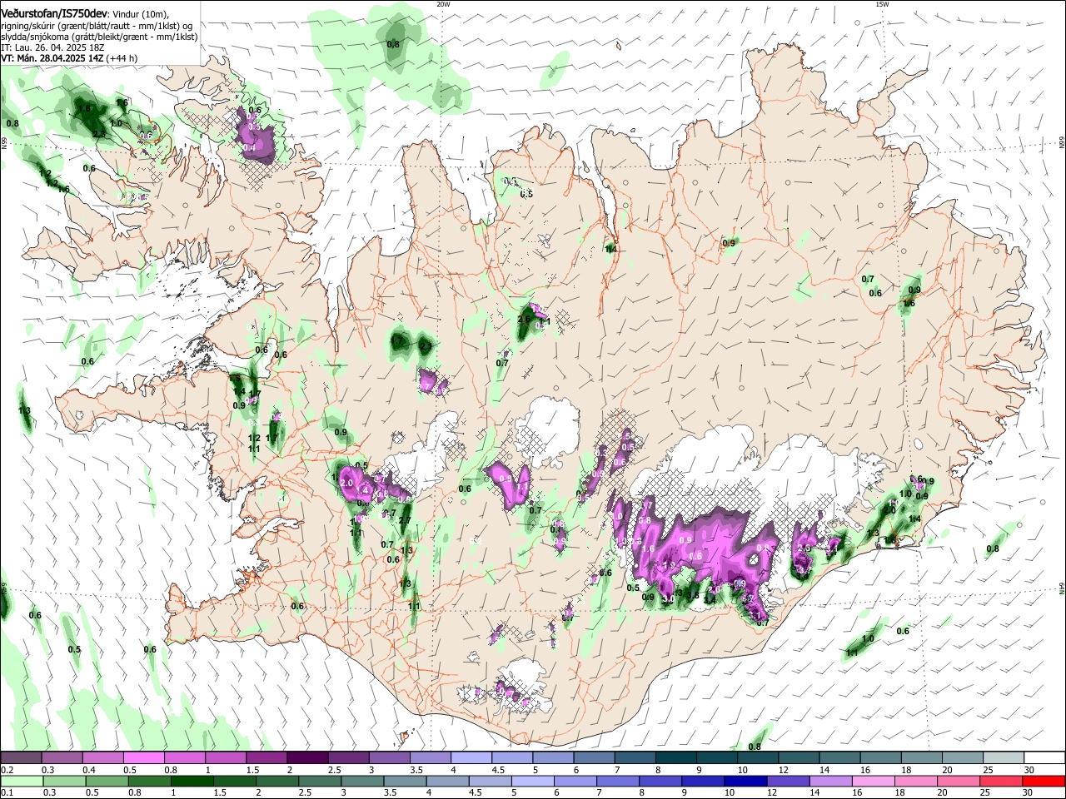Image resolution: width=1066 pixels, height=799 pixels.
Task: Click the 'IT: Lau. 26. 04. 2025 18Z' line
Action: click(52, 47)
